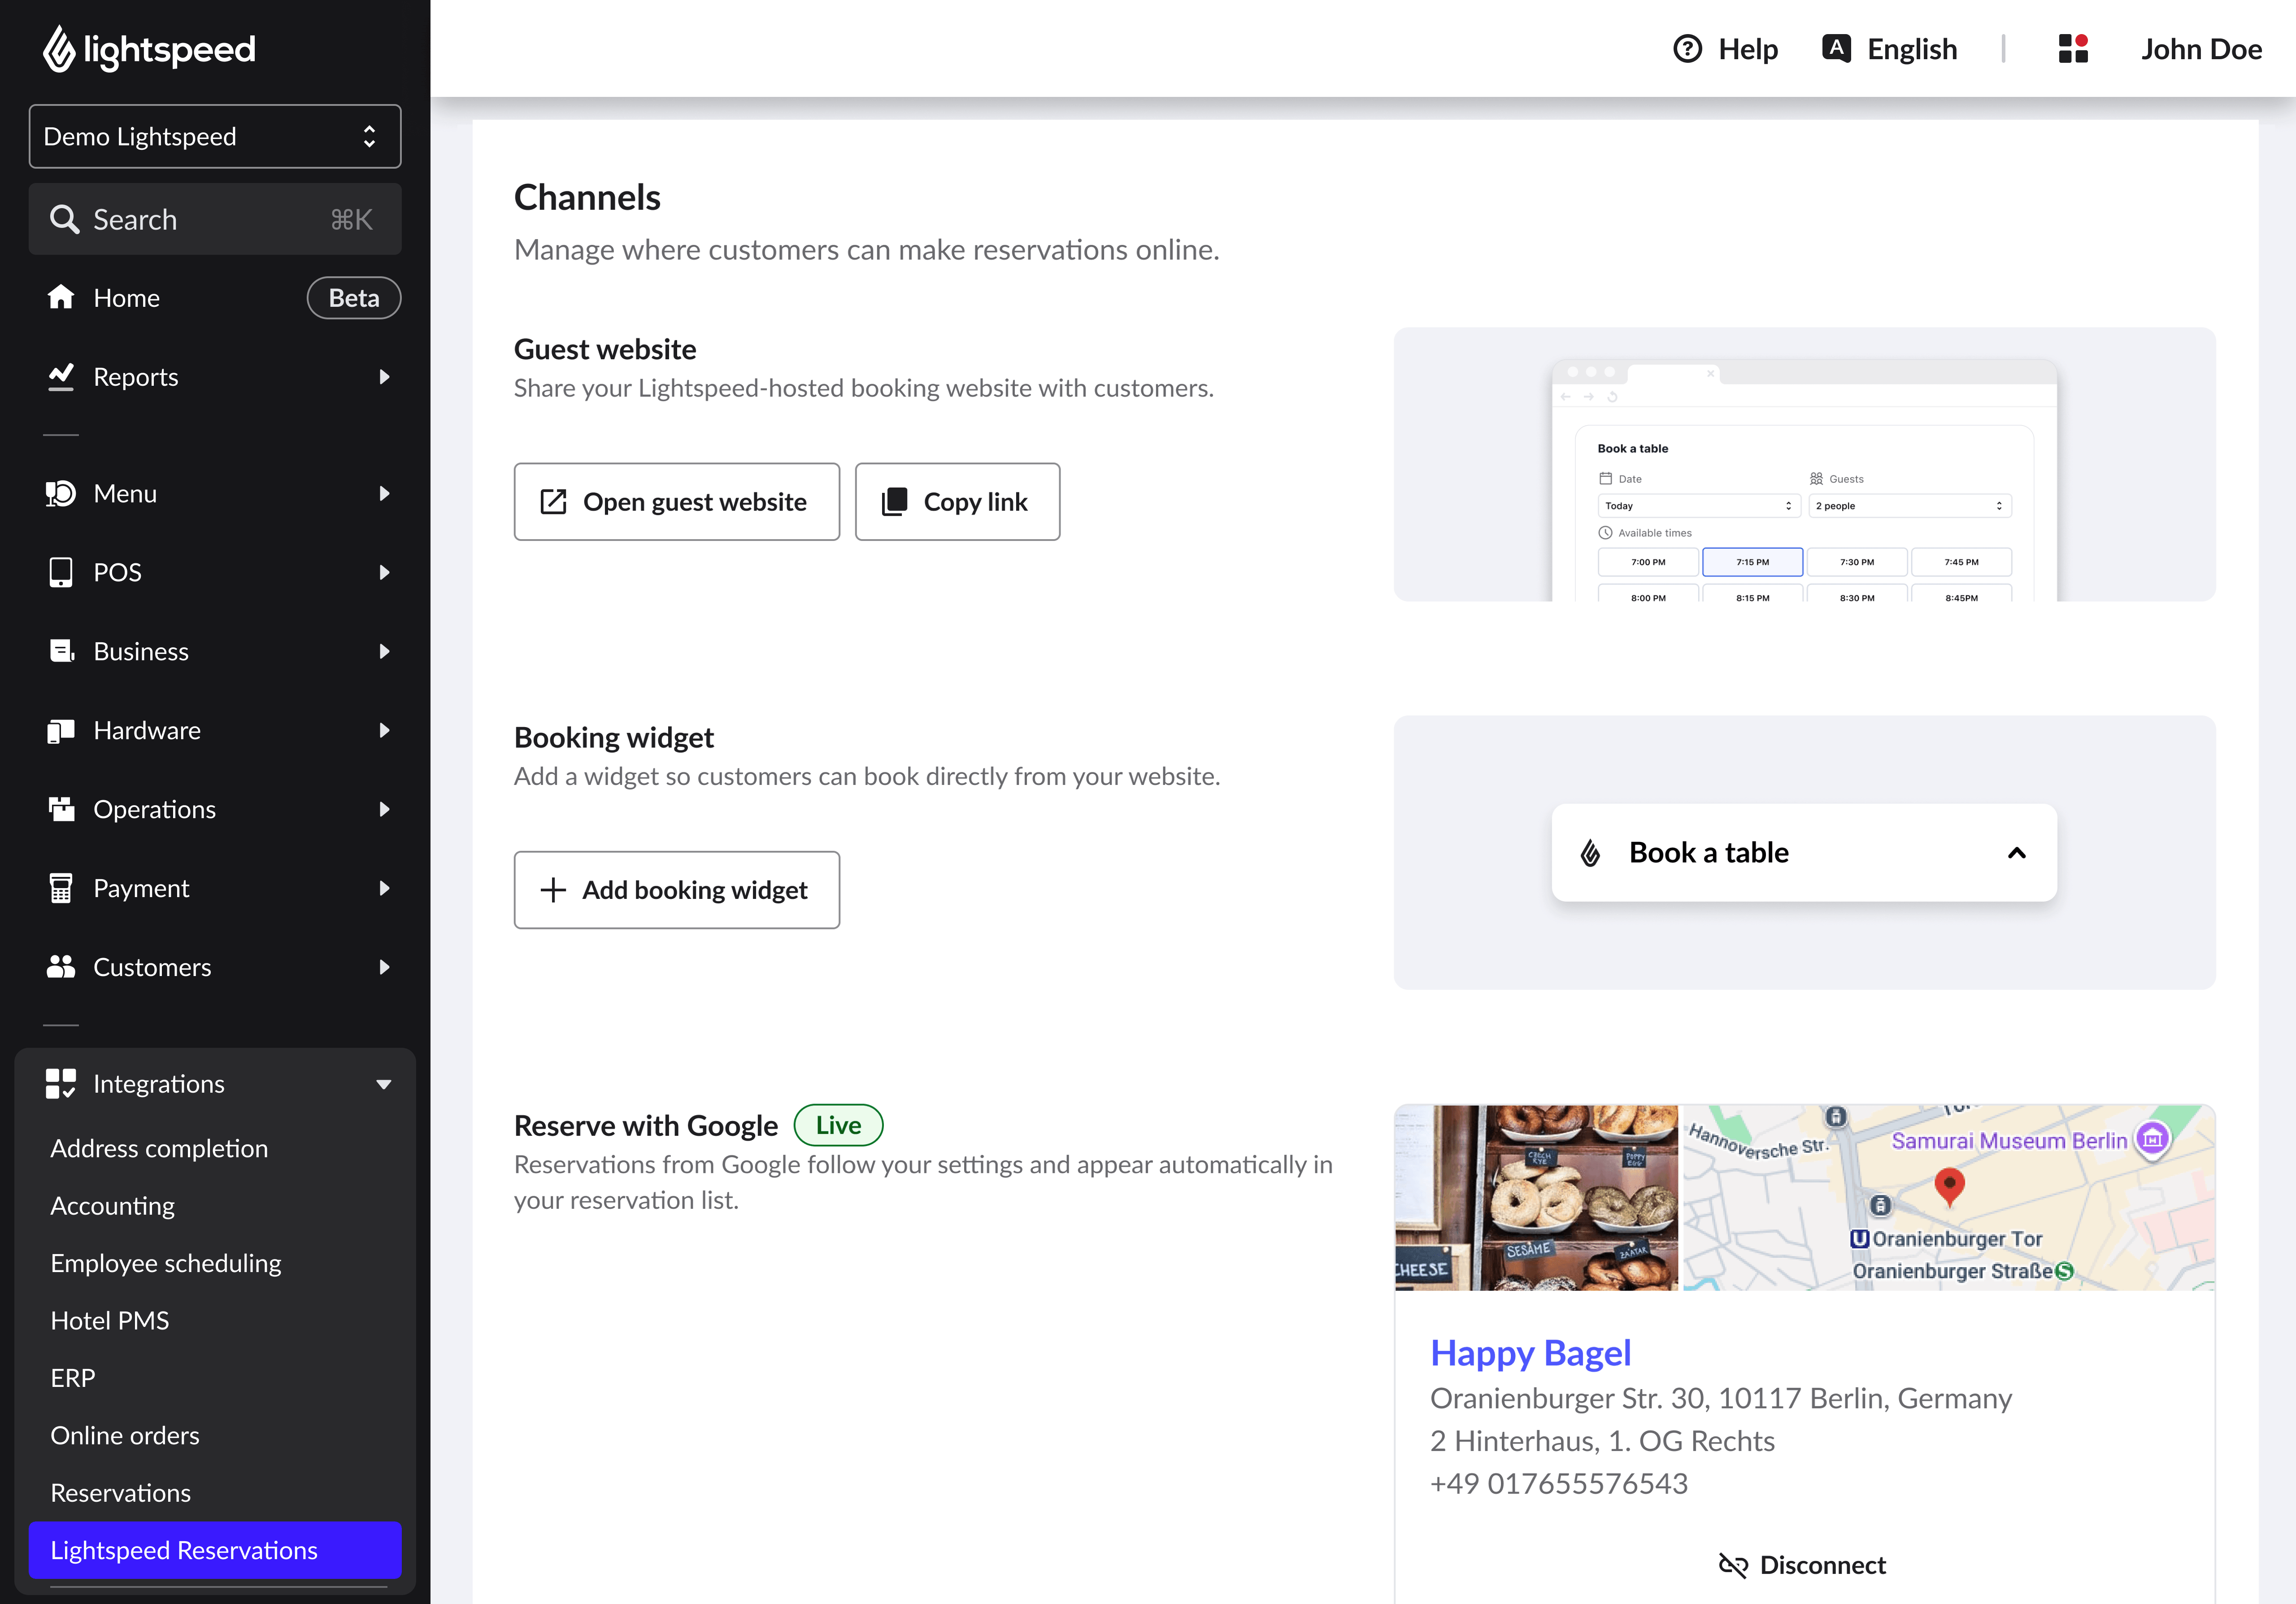Click the bagel shop photo thumbnail
The width and height of the screenshot is (2296, 1604).
1537,1197
